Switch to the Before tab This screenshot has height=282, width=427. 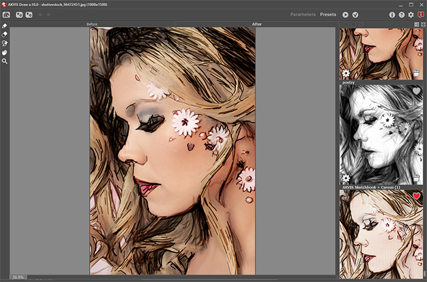click(92, 24)
